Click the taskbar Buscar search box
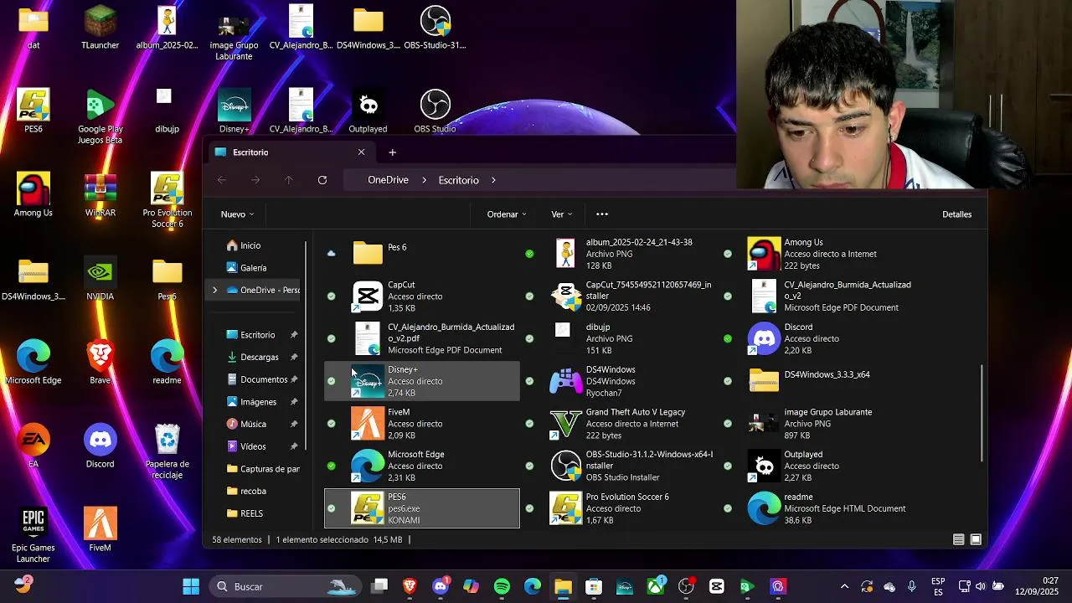 coord(285,586)
